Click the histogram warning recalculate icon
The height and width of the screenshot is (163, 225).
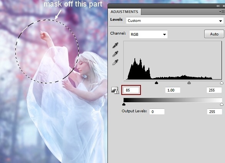(115, 90)
